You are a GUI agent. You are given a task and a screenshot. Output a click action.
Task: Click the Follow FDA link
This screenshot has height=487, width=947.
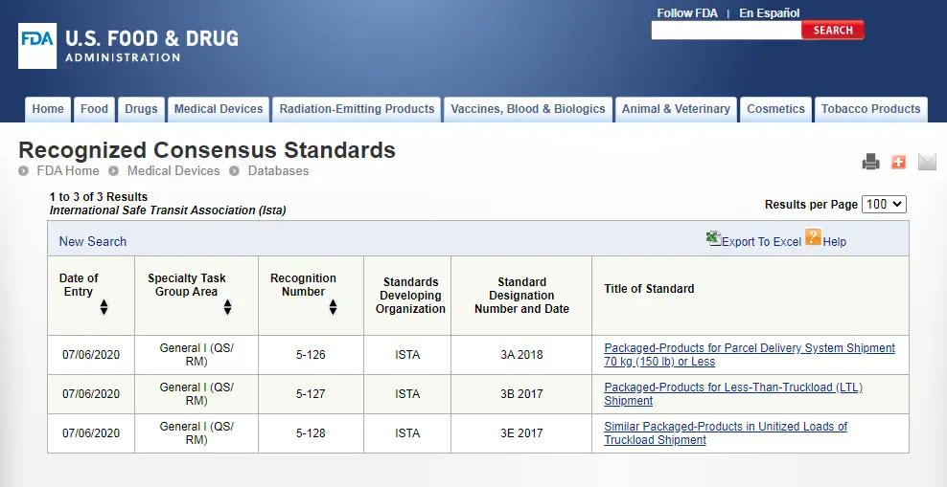(686, 12)
